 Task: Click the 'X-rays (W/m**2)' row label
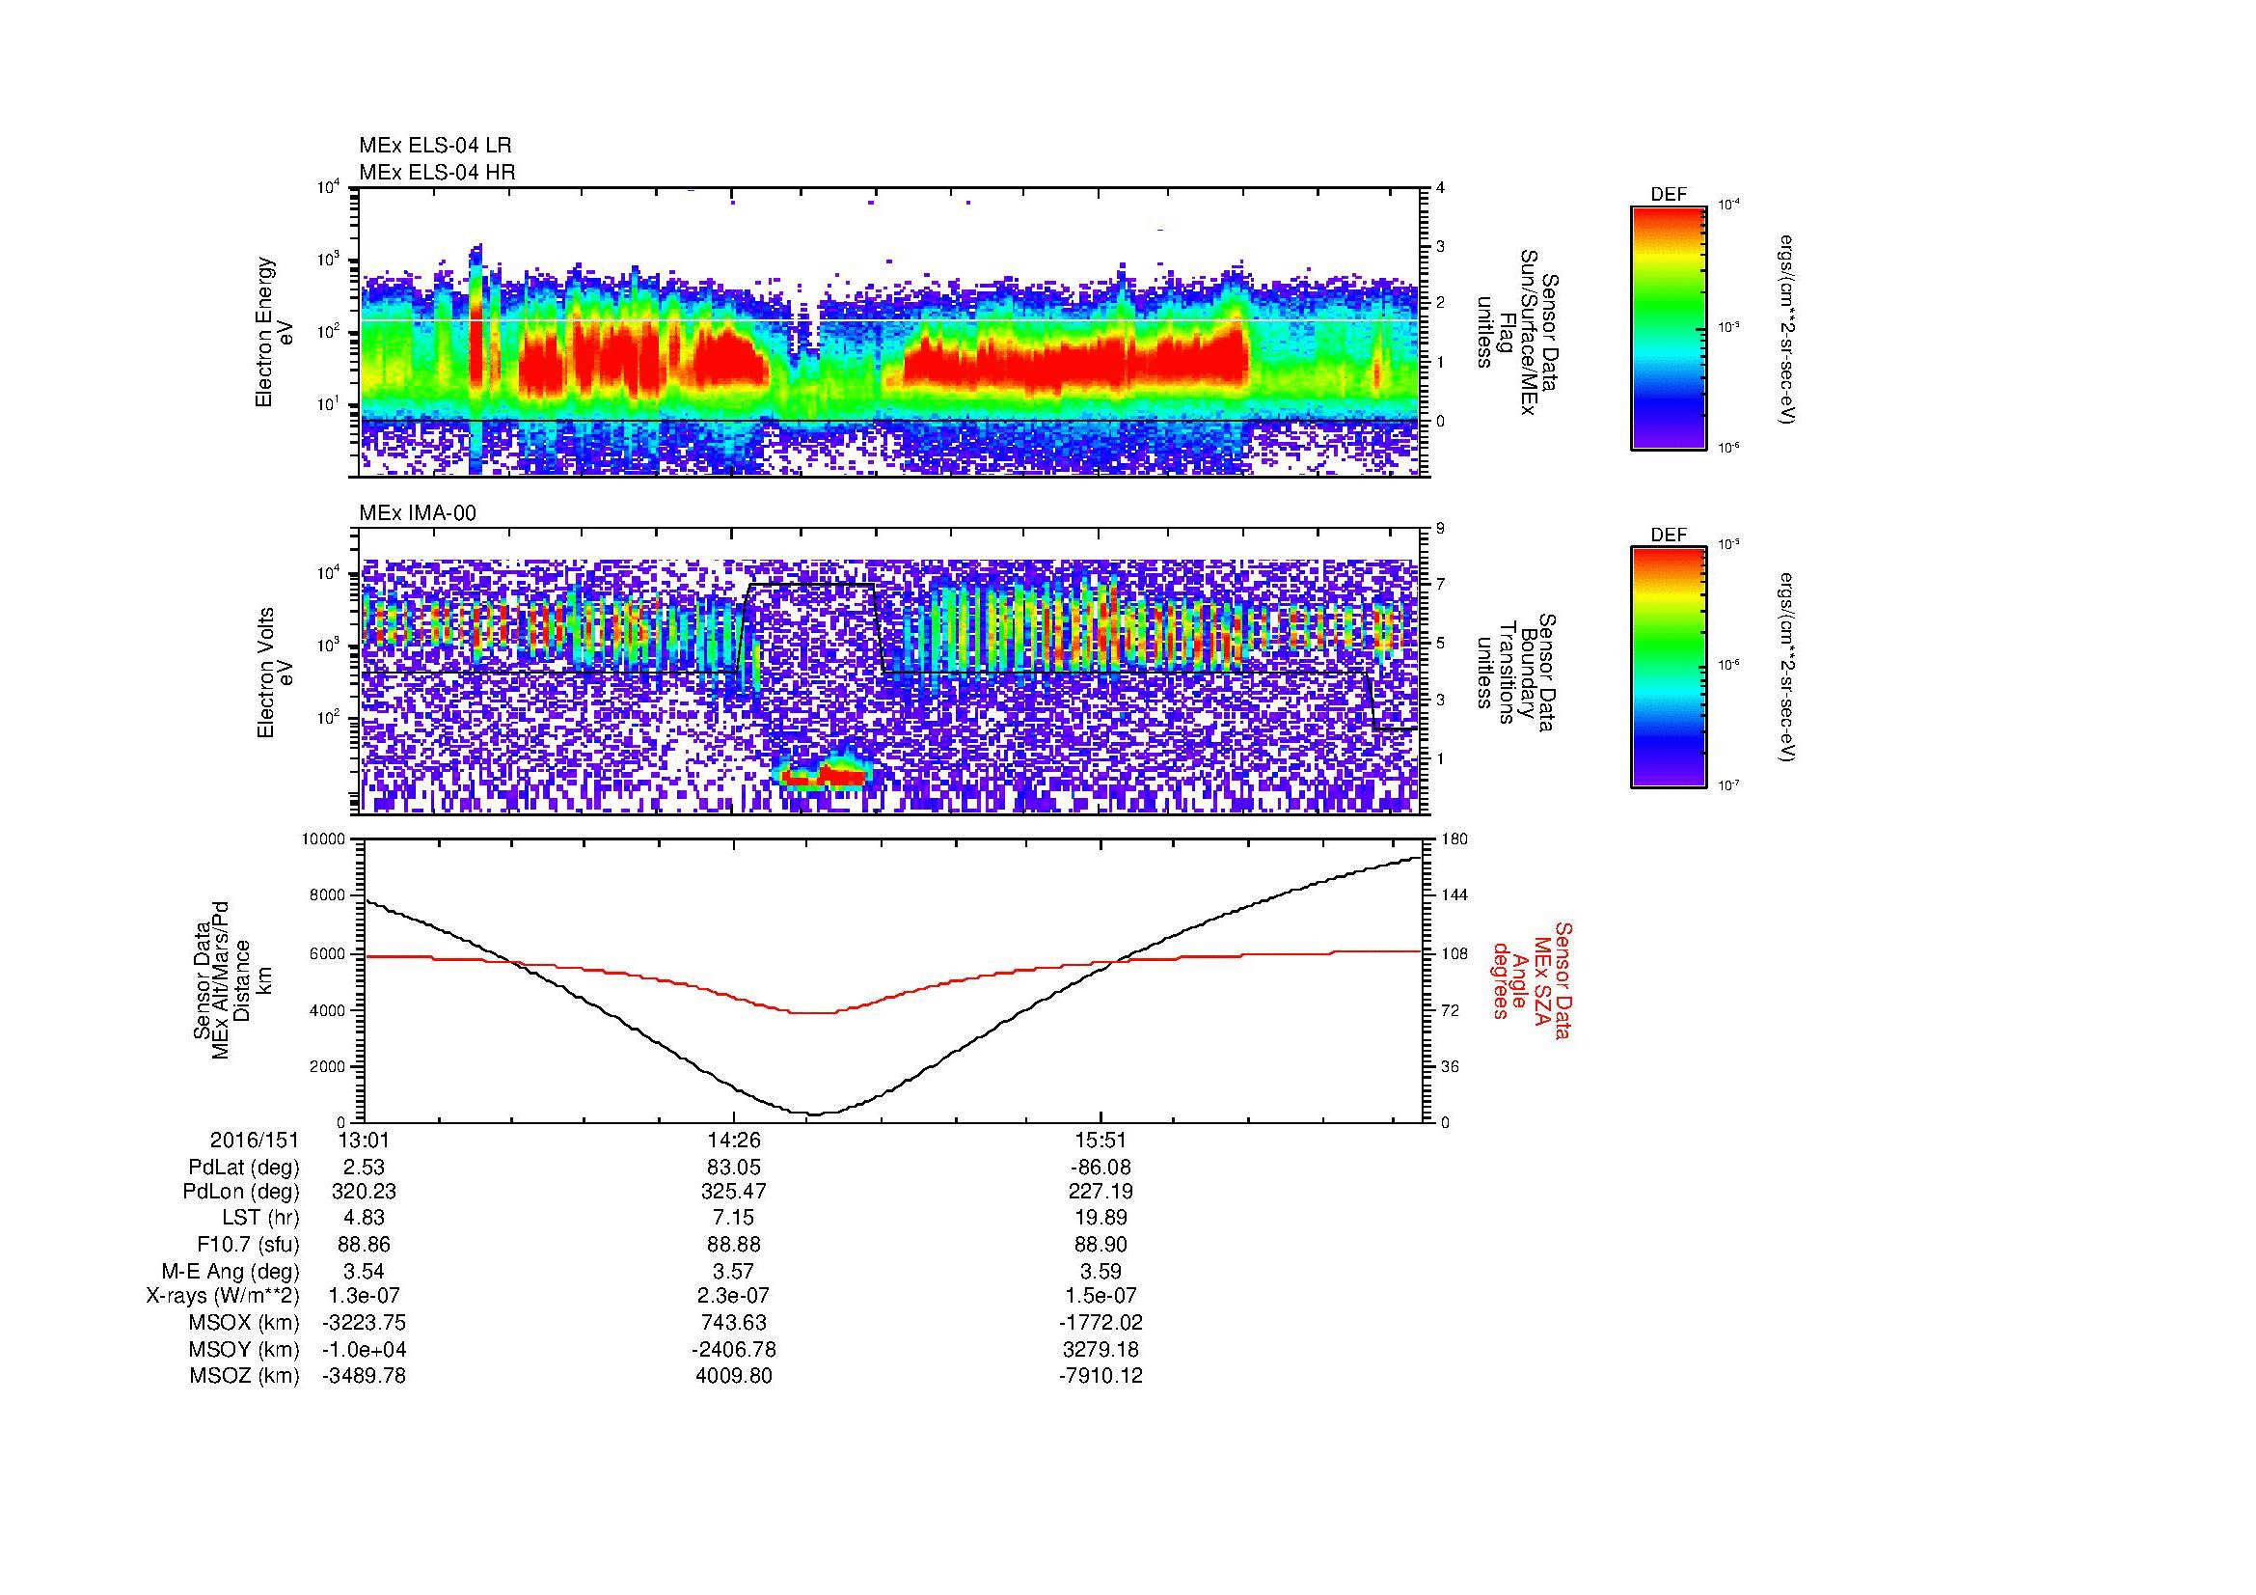tap(223, 1296)
